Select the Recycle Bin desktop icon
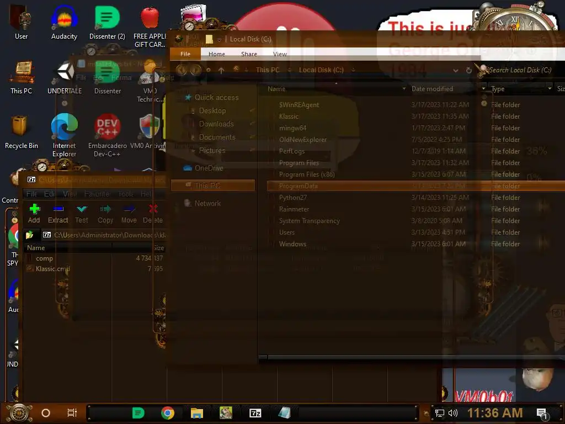The height and width of the screenshot is (424, 565). (22, 132)
